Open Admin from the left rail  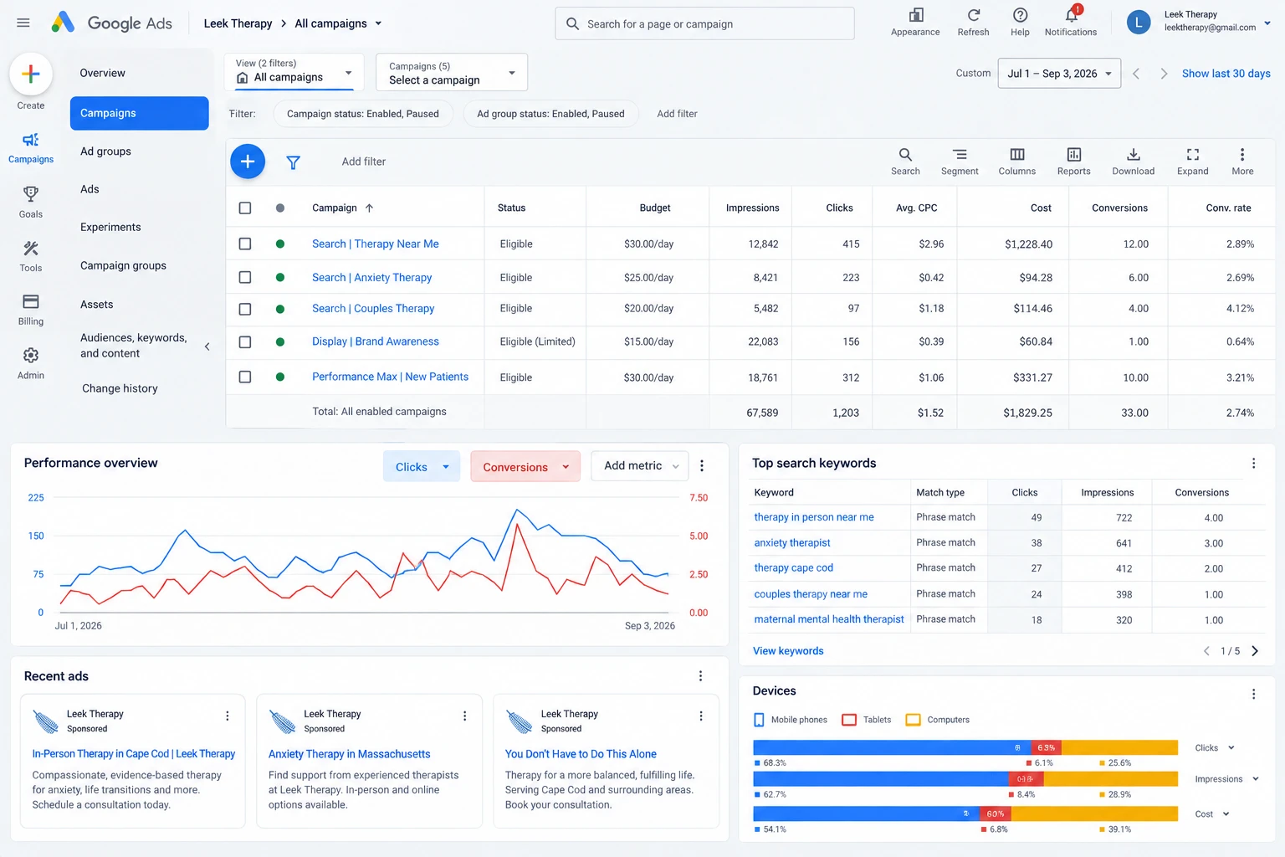click(31, 363)
